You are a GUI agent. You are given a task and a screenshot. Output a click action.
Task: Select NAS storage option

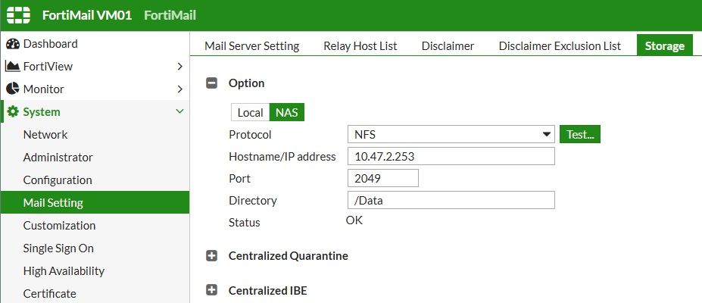pyautogui.click(x=287, y=113)
